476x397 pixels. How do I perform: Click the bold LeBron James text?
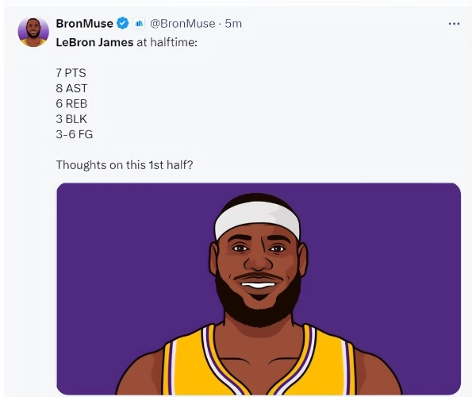pos(94,41)
